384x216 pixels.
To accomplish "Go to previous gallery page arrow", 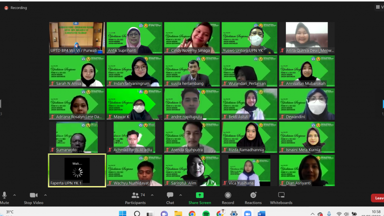I will pos(1,104).
